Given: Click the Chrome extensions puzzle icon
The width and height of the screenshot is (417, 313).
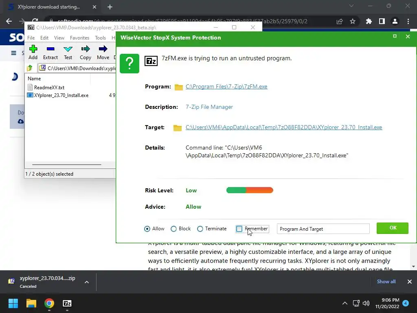Looking at the screenshot, I should pos(369,21).
